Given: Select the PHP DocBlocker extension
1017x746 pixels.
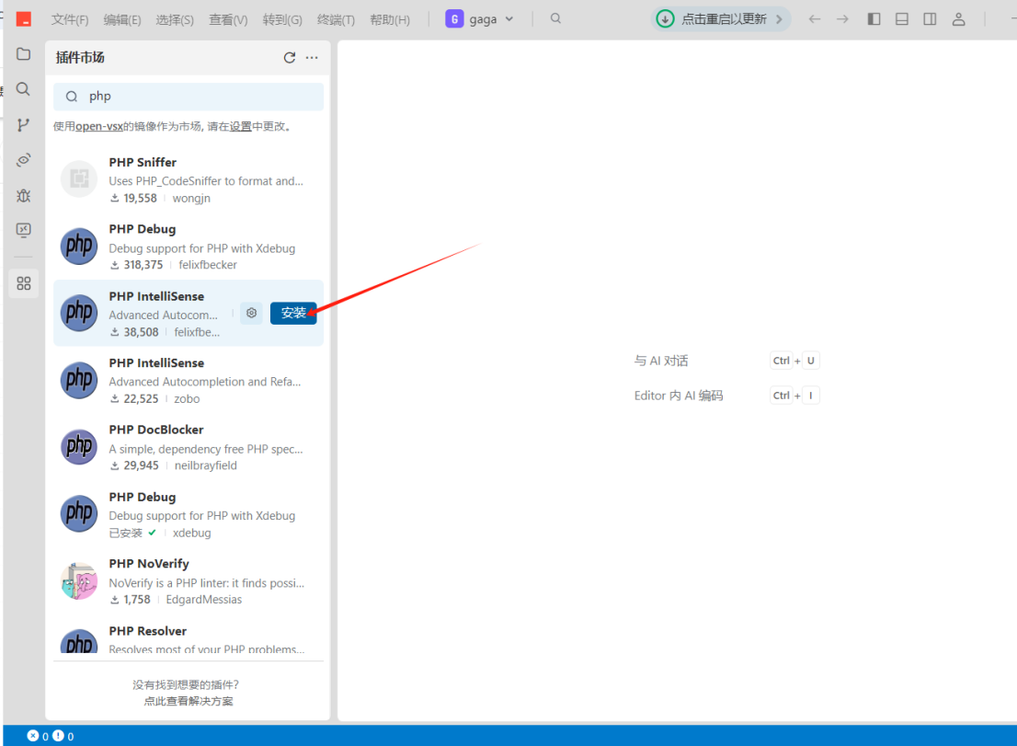Looking at the screenshot, I should [189, 447].
